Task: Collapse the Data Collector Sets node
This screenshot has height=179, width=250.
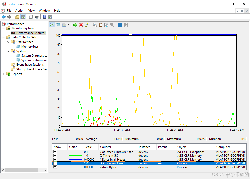Action: pos(4,37)
